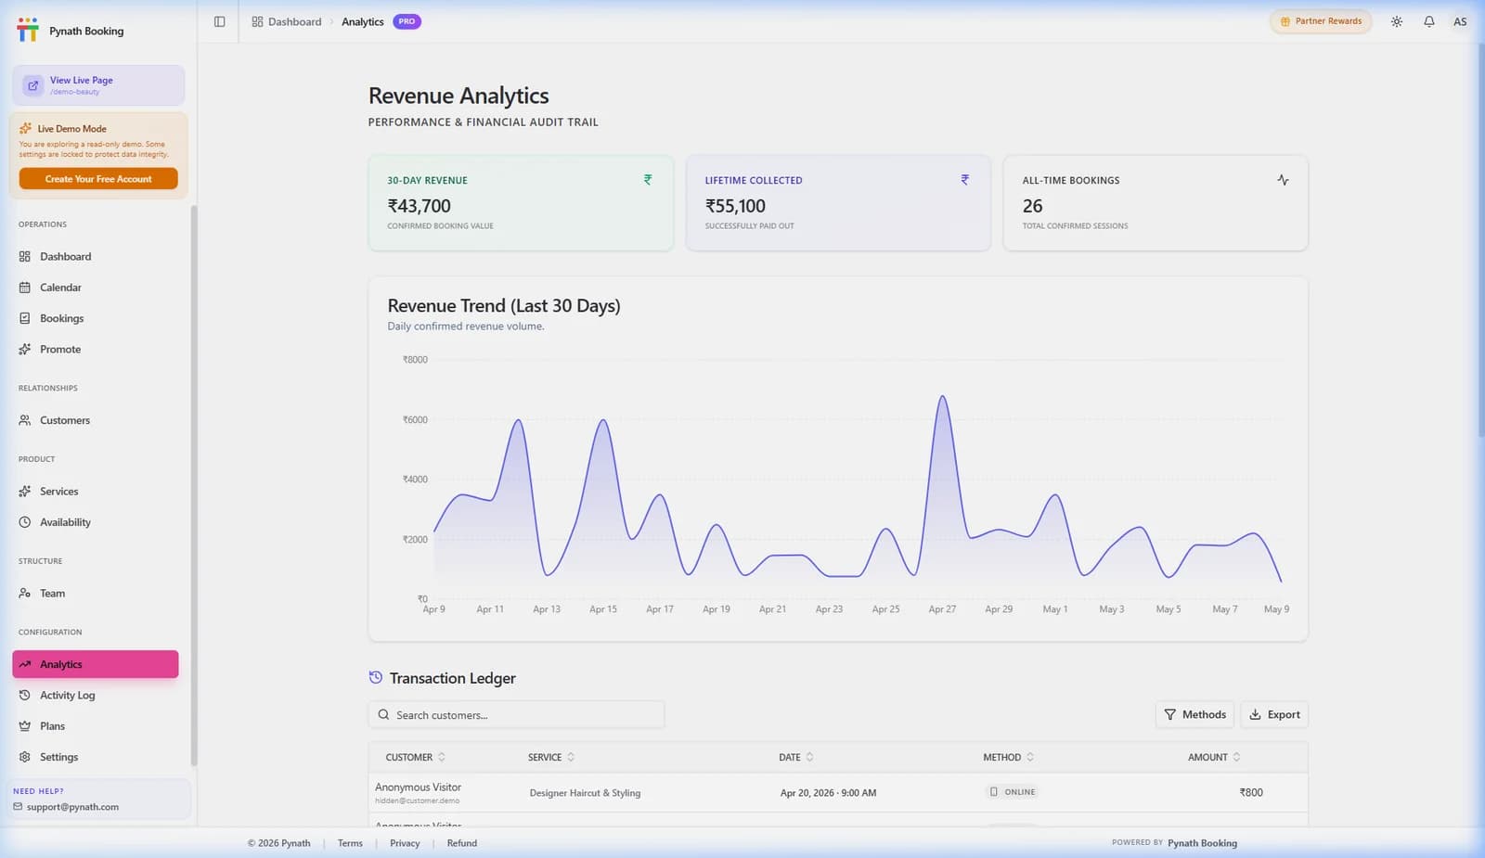1485x858 pixels.
Task: Sort the ledger by Amount column
Action: 1214,758
